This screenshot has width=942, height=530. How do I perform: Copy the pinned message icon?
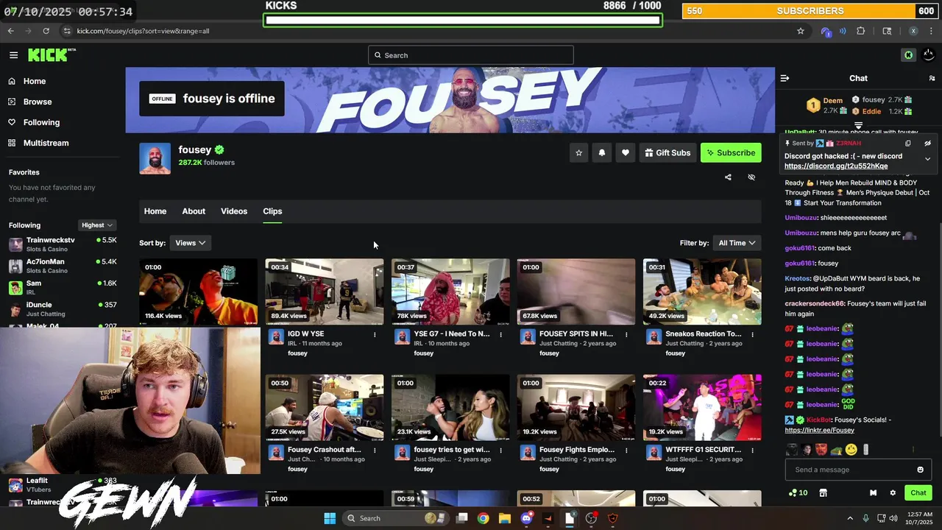click(908, 144)
